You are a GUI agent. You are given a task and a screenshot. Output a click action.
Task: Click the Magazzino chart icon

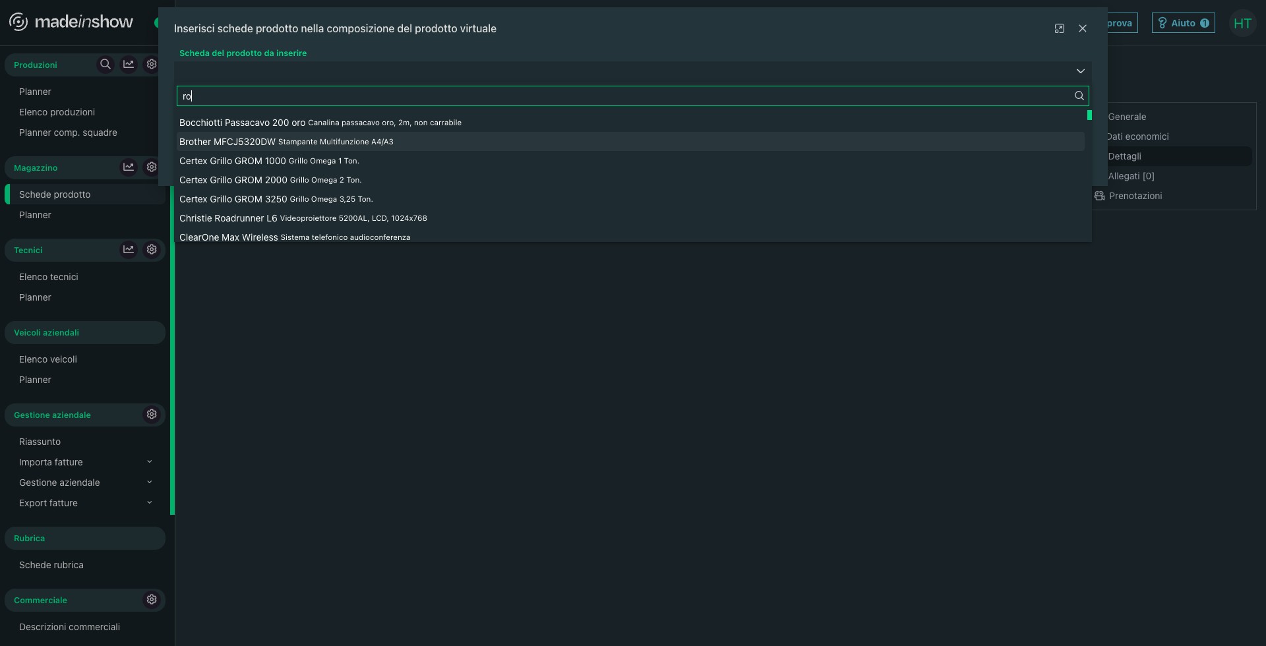pos(129,167)
